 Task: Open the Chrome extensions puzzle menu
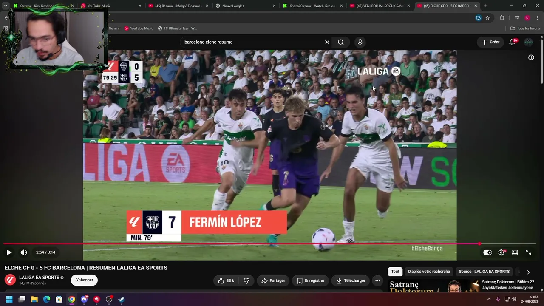(x=502, y=18)
